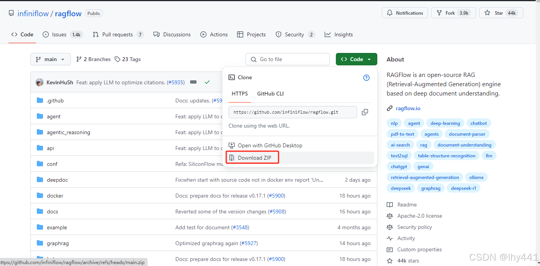Open the docker folder name
Image resolution: width=540 pixels, height=266 pixels.
click(x=55, y=196)
